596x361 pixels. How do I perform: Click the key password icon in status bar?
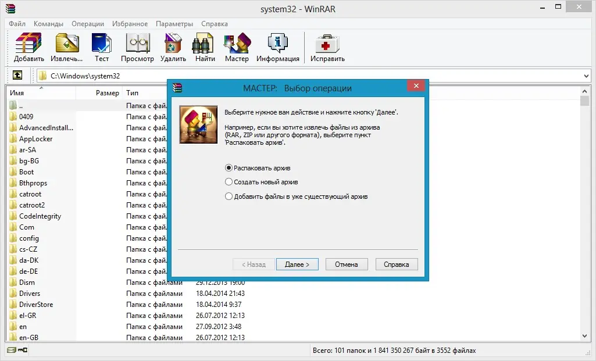click(23, 350)
